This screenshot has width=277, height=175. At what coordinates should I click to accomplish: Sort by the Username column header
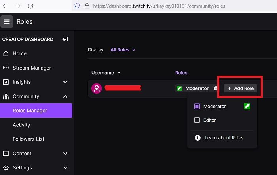tap(102, 73)
